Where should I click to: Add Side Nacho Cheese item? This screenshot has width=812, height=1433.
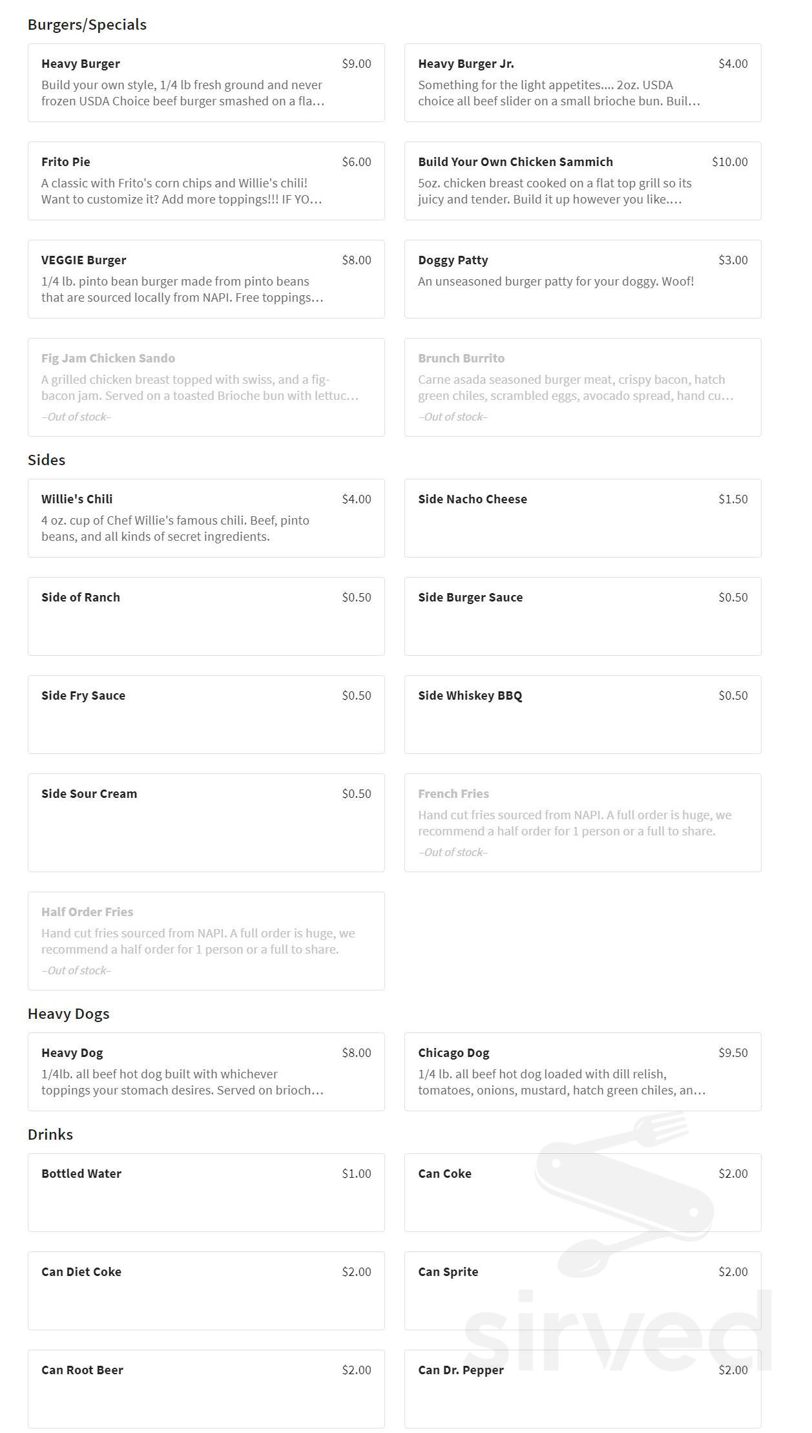point(582,518)
